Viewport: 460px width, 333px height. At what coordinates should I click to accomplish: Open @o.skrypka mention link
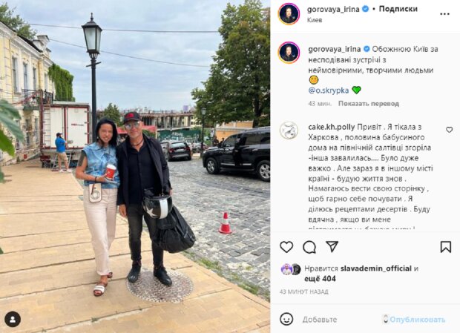[328, 90]
